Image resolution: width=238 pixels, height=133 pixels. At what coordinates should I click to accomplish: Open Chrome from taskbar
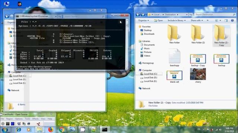coord(61,130)
